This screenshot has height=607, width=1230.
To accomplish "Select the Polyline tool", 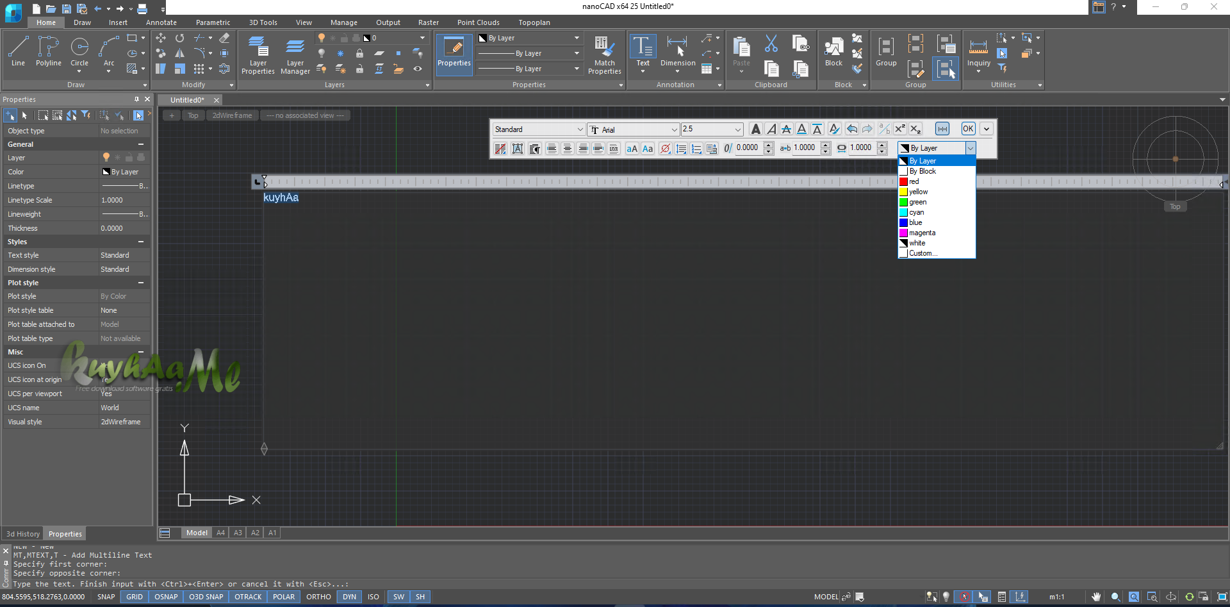I will [48, 51].
